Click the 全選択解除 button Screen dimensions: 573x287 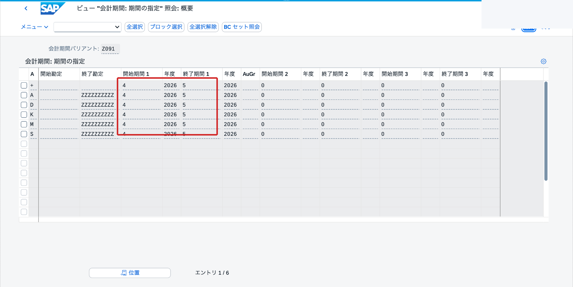coord(203,27)
